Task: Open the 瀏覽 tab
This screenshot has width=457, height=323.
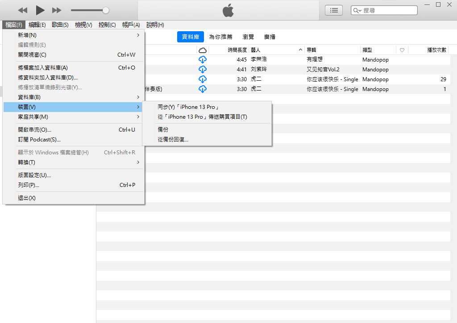Action: pos(248,37)
